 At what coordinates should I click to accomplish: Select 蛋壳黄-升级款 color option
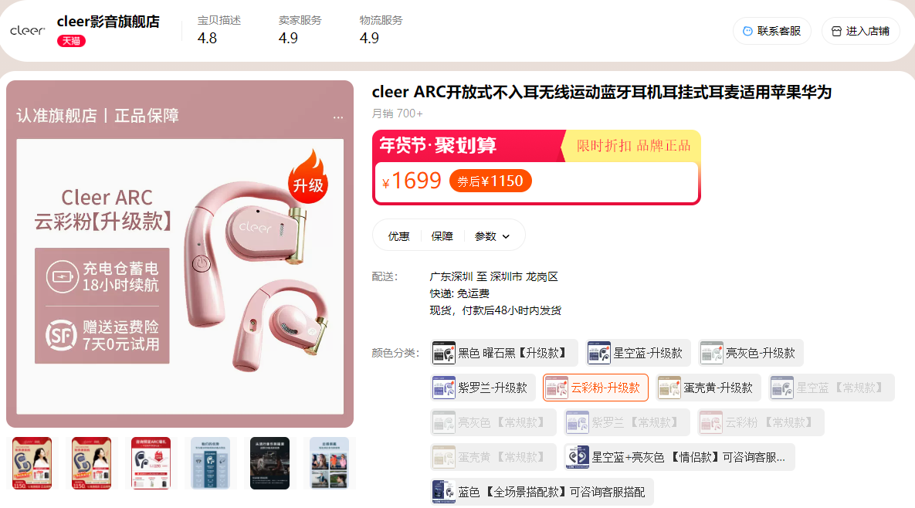click(x=708, y=388)
